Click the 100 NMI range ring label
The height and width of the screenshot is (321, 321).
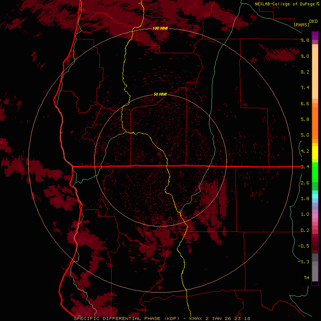tap(160, 28)
